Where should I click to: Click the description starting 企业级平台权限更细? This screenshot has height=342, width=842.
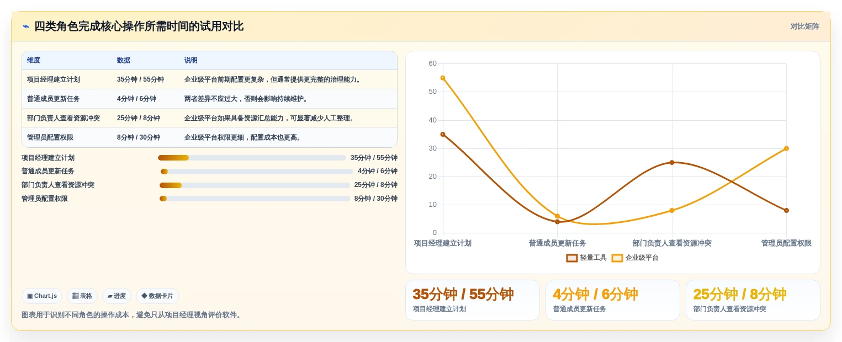click(x=243, y=137)
